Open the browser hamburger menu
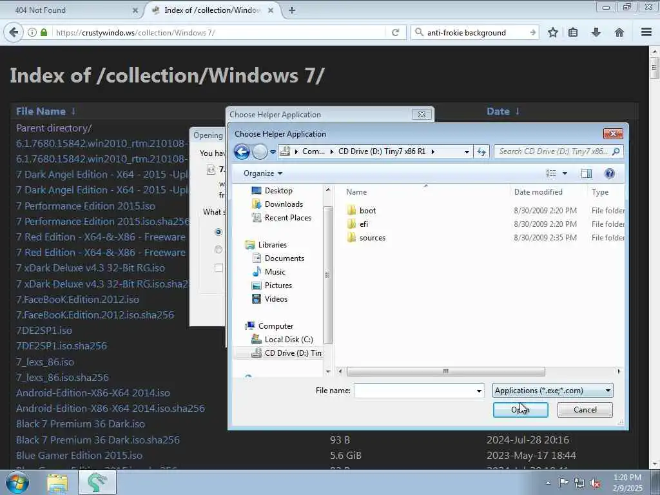 coord(646,32)
